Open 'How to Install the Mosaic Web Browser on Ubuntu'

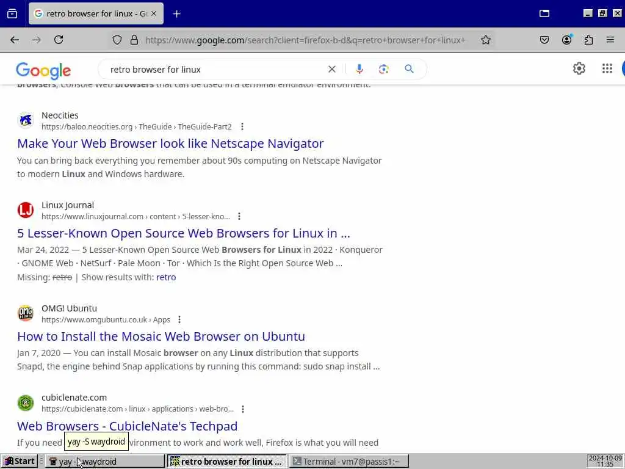[161, 336]
